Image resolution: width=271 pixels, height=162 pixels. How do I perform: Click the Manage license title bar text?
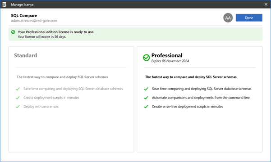coord(22,4)
